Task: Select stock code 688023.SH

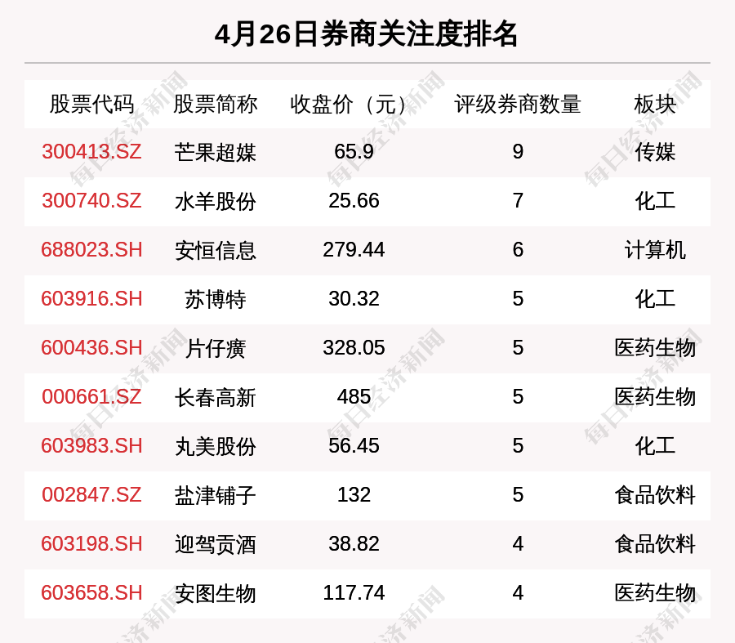Action: click(91, 249)
